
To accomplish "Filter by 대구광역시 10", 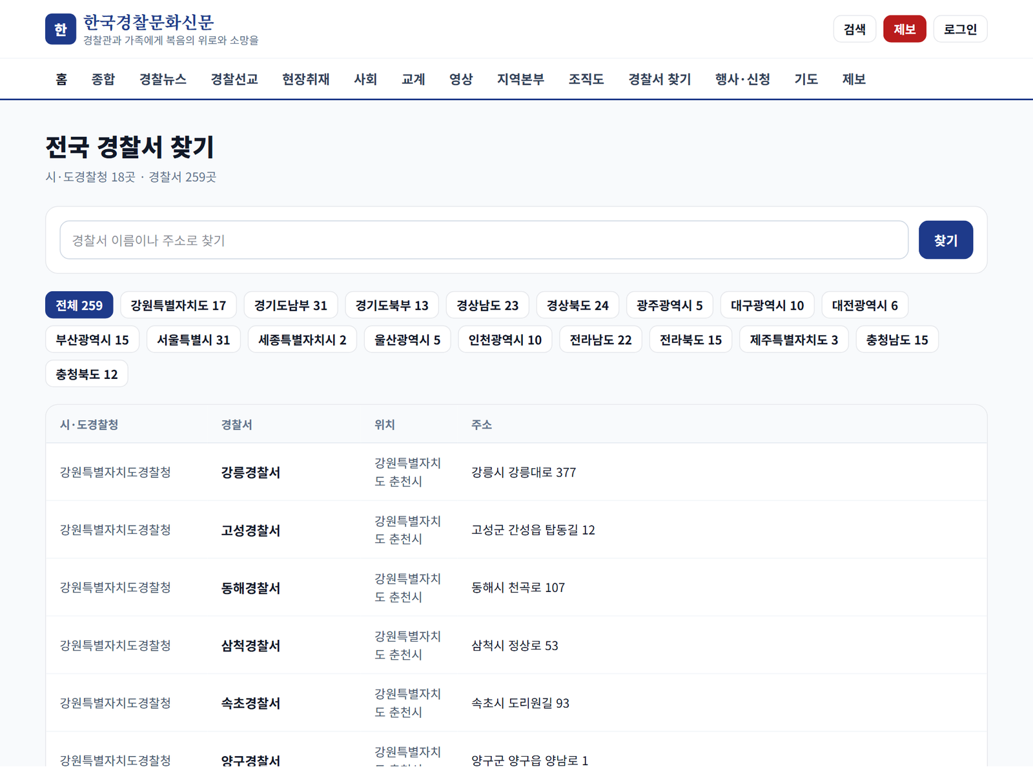I will pyautogui.click(x=767, y=305).
